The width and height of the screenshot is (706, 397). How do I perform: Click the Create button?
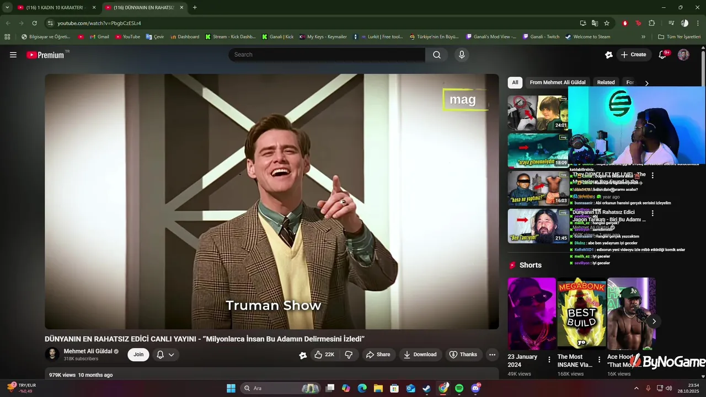point(633,55)
